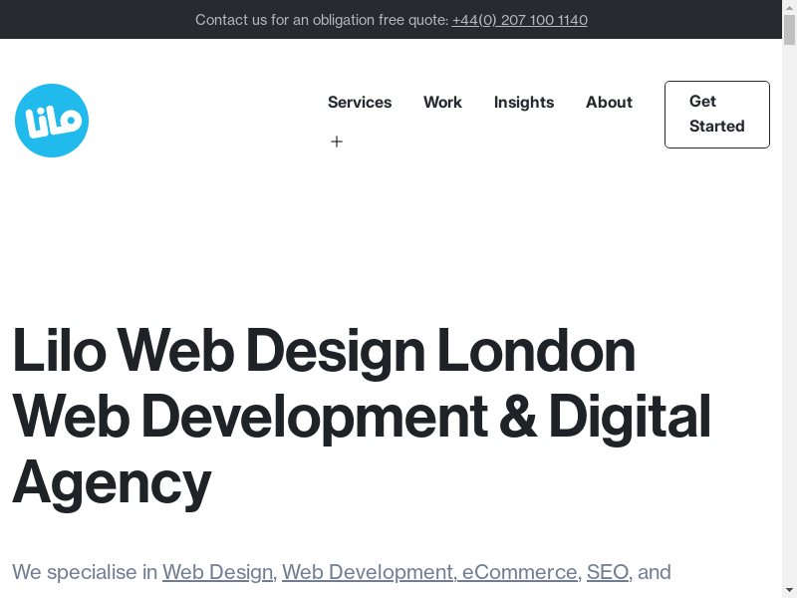Click the vertical scrollbar thumb

click(x=789, y=30)
